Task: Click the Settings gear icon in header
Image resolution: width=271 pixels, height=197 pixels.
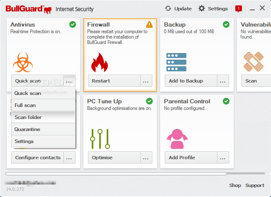Action: pos(202,8)
